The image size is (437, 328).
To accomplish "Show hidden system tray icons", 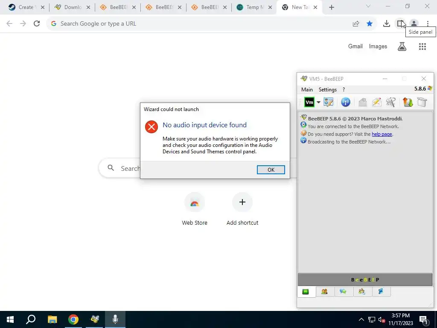I will pos(361,319).
